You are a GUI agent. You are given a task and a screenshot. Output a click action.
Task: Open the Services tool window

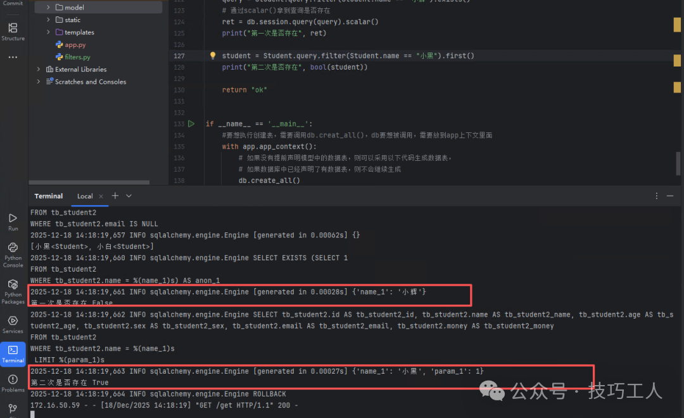tap(13, 325)
